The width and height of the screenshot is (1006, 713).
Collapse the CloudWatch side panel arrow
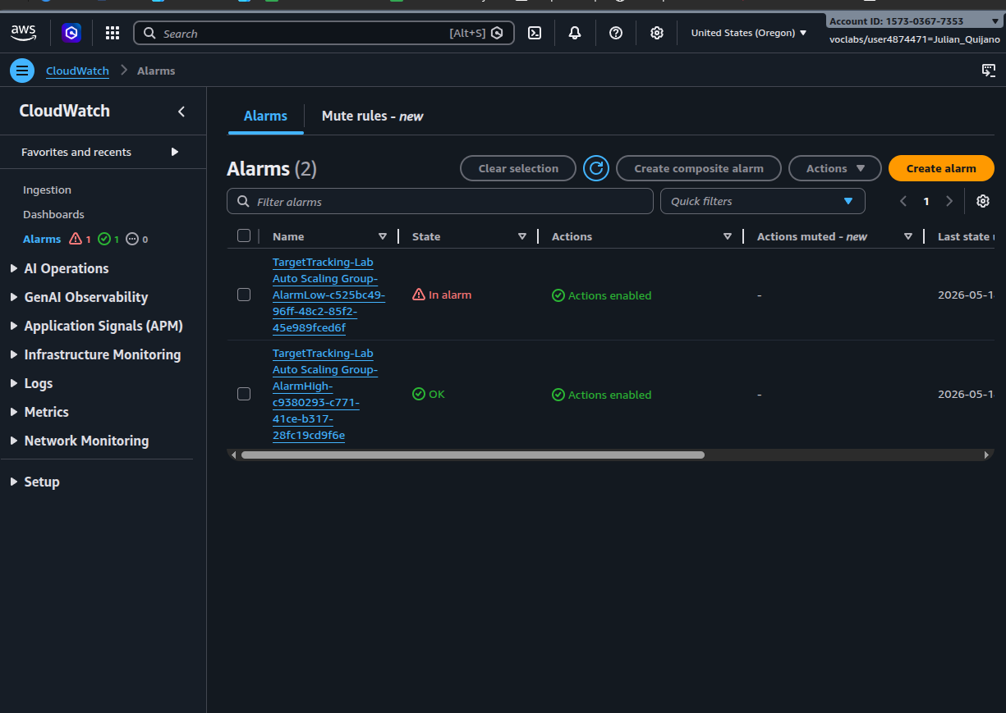coord(181,112)
